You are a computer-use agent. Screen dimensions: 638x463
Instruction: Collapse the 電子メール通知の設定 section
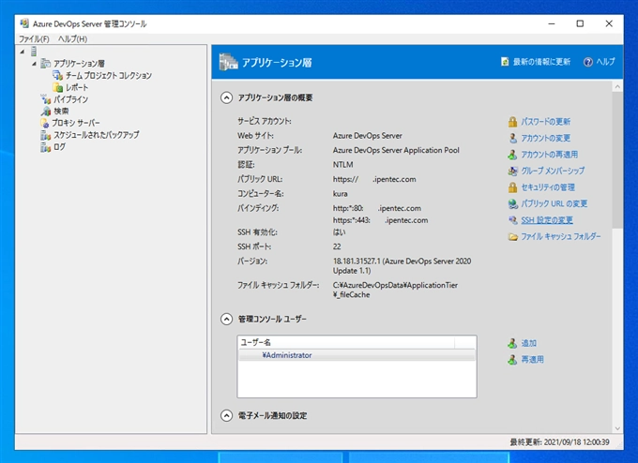click(227, 415)
